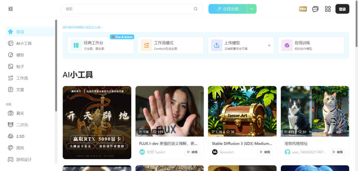358x171 pixels.
Task: Collapse the sidebar with the menu icon
Action: [11, 9]
